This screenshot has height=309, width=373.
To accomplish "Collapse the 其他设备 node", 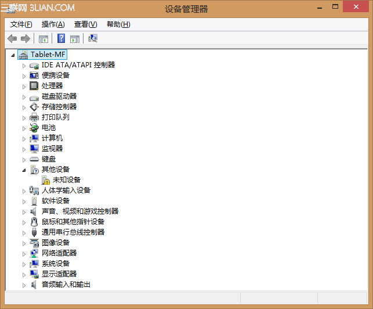I will point(24,170).
